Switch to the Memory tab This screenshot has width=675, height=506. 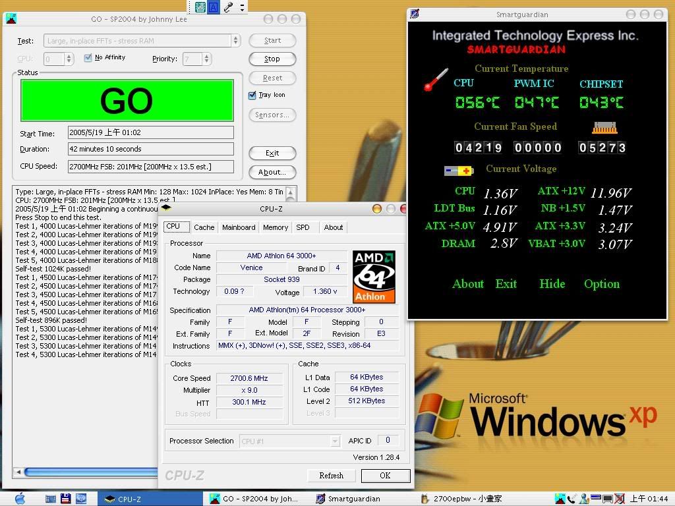(276, 227)
